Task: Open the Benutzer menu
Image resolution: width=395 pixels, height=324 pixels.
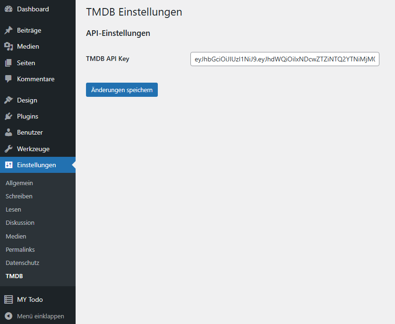Action: coord(30,132)
